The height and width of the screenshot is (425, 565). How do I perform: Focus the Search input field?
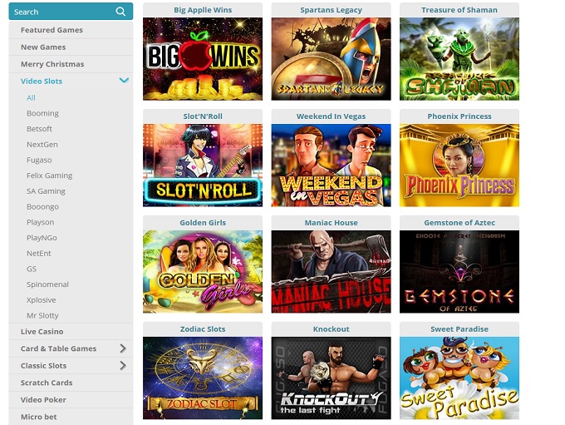pyautogui.click(x=71, y=12)
